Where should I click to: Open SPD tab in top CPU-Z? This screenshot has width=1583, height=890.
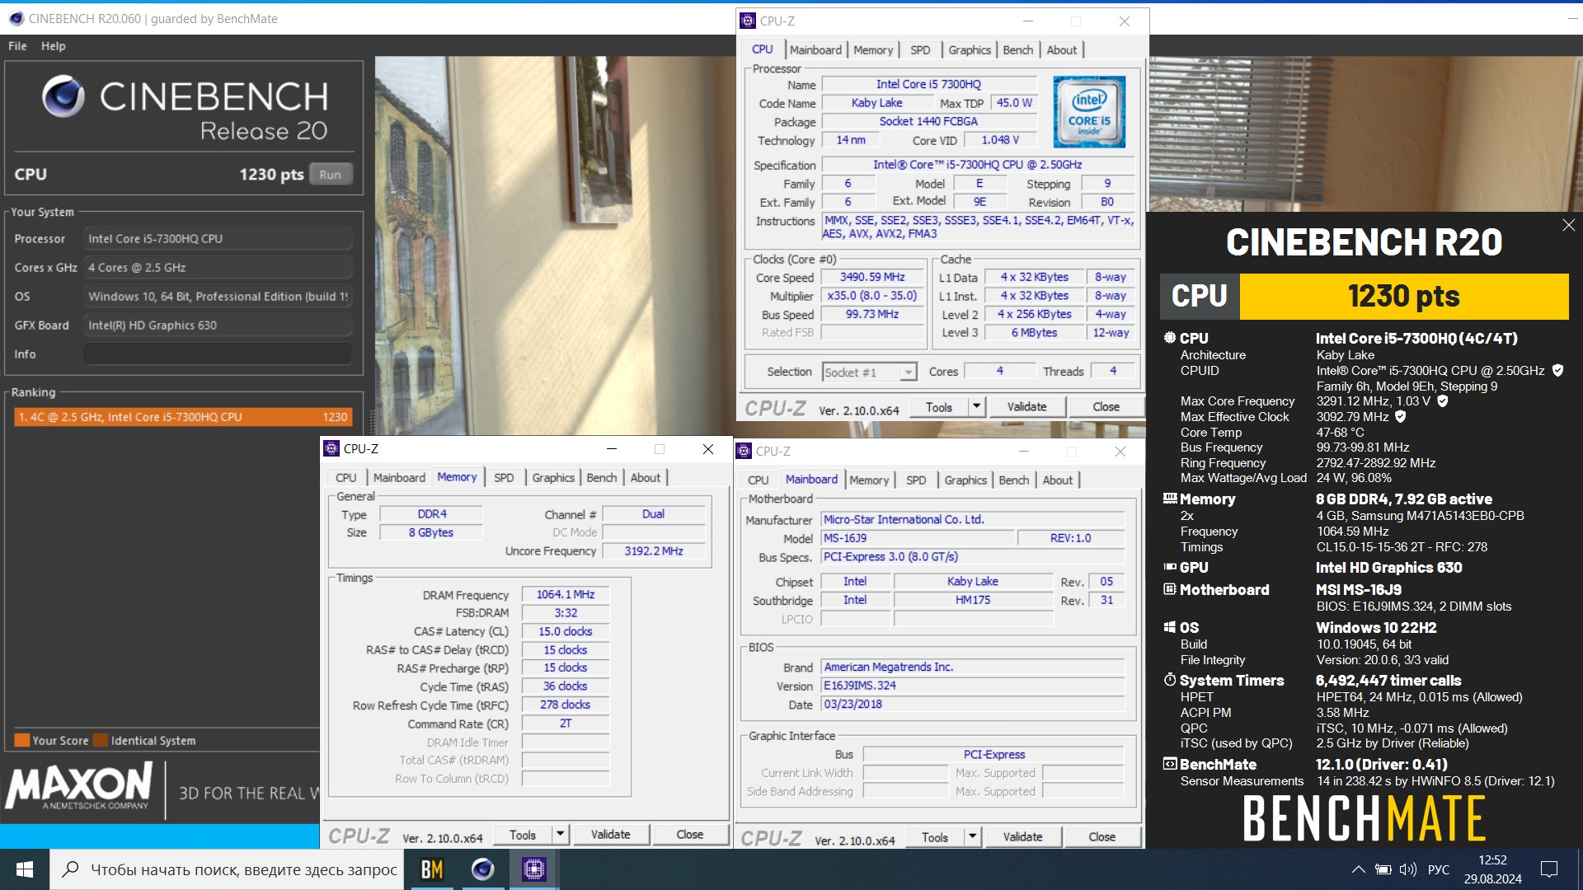tap(920, 50)
